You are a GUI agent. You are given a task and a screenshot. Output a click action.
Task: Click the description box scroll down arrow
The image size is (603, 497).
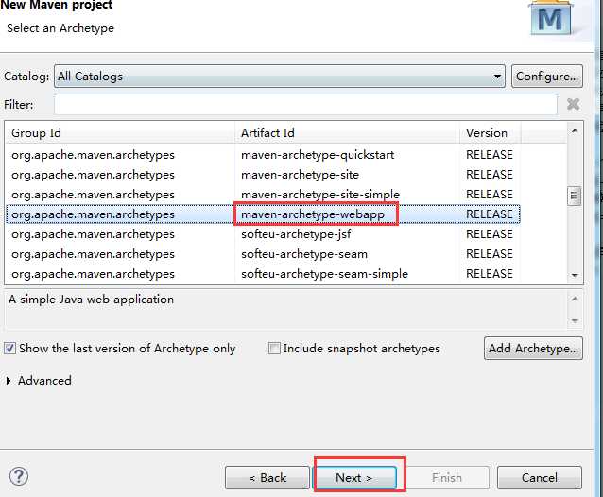(575, 321)
